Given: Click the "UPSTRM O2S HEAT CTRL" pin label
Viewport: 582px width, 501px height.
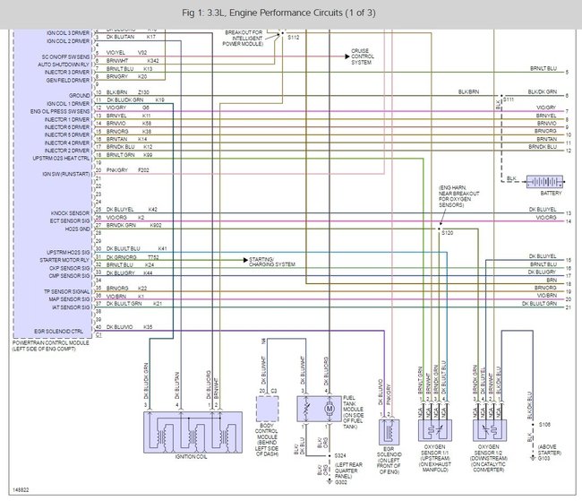Looking at the screenshot, I should 61,159.
